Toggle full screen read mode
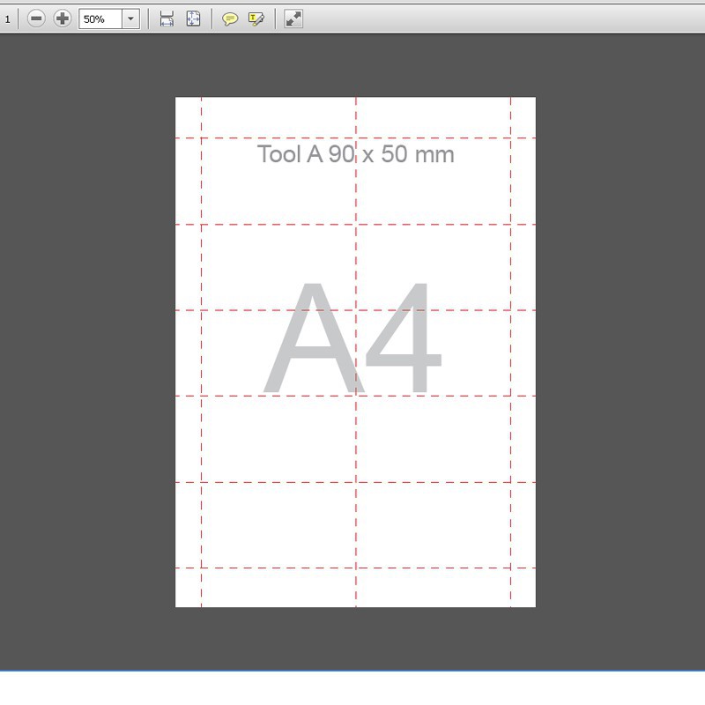Screen dimensions: 705x705 (x=293, y=19)
